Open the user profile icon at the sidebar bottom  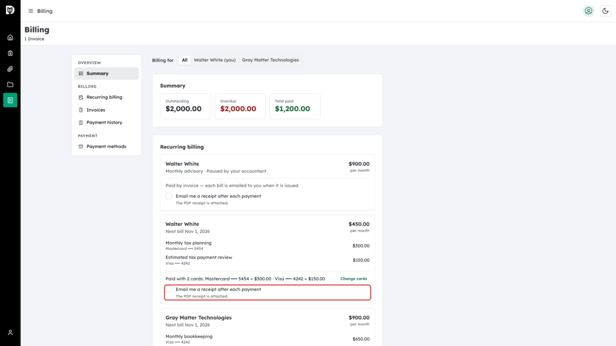[10, 333]
